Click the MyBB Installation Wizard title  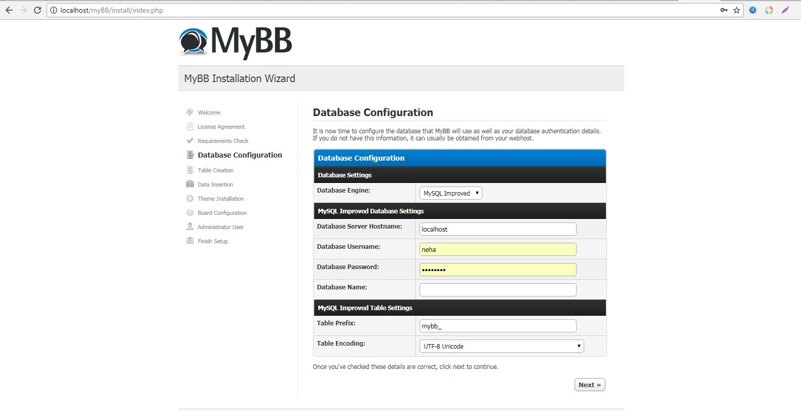tap(240, 79)
